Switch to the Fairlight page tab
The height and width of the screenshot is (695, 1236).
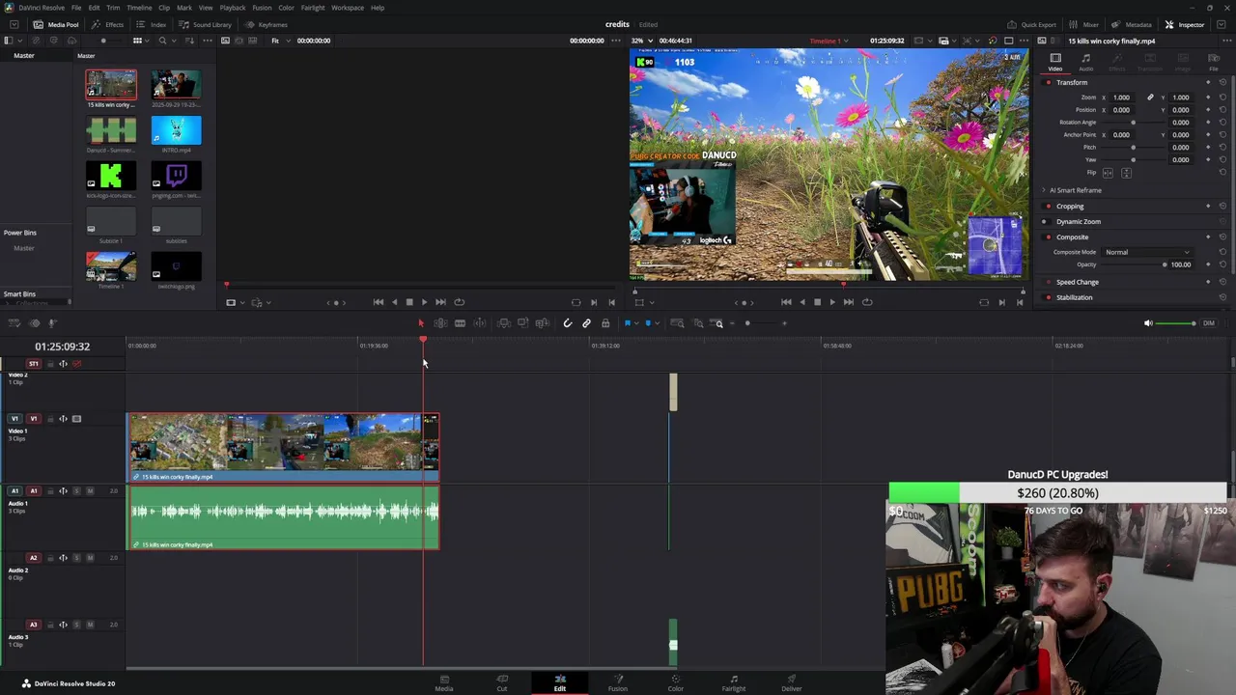734,682
